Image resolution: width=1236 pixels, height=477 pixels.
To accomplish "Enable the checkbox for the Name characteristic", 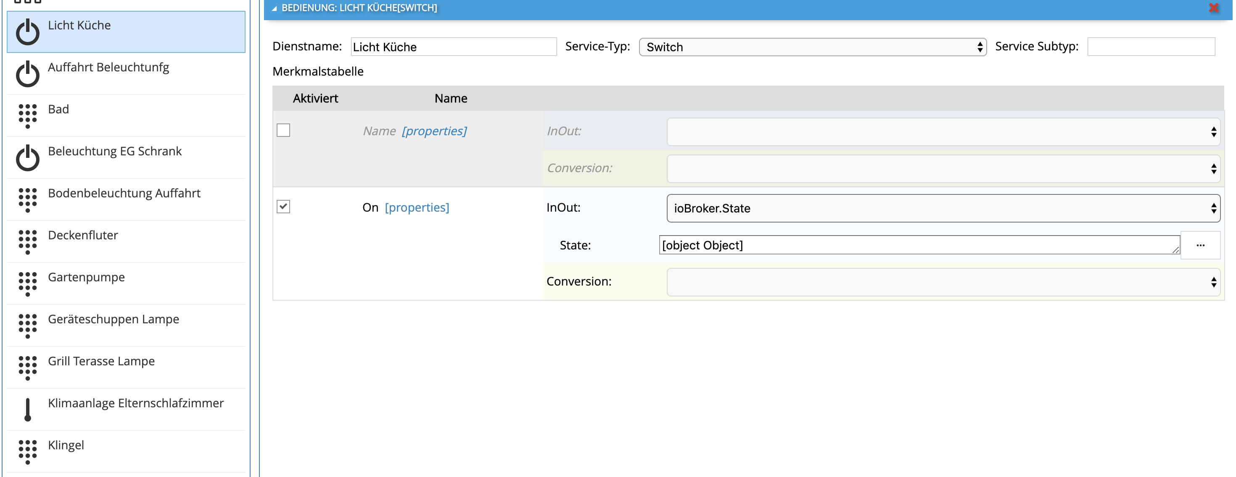I will pos(283,131).
